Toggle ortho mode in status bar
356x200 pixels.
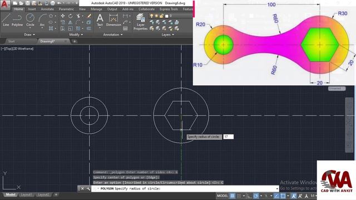[x=249, y=196]
